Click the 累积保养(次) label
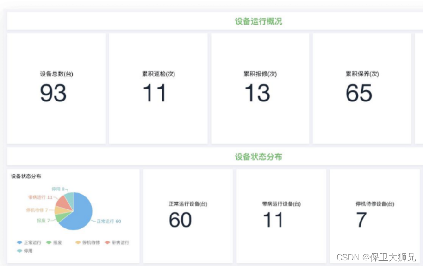Screen dimensions: 423x266 click(x=362, y=74)
